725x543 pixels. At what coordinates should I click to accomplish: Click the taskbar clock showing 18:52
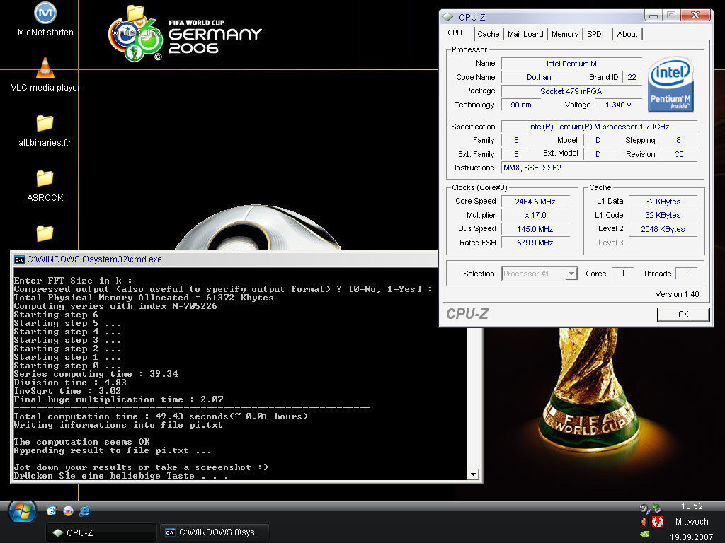point(692,506)
